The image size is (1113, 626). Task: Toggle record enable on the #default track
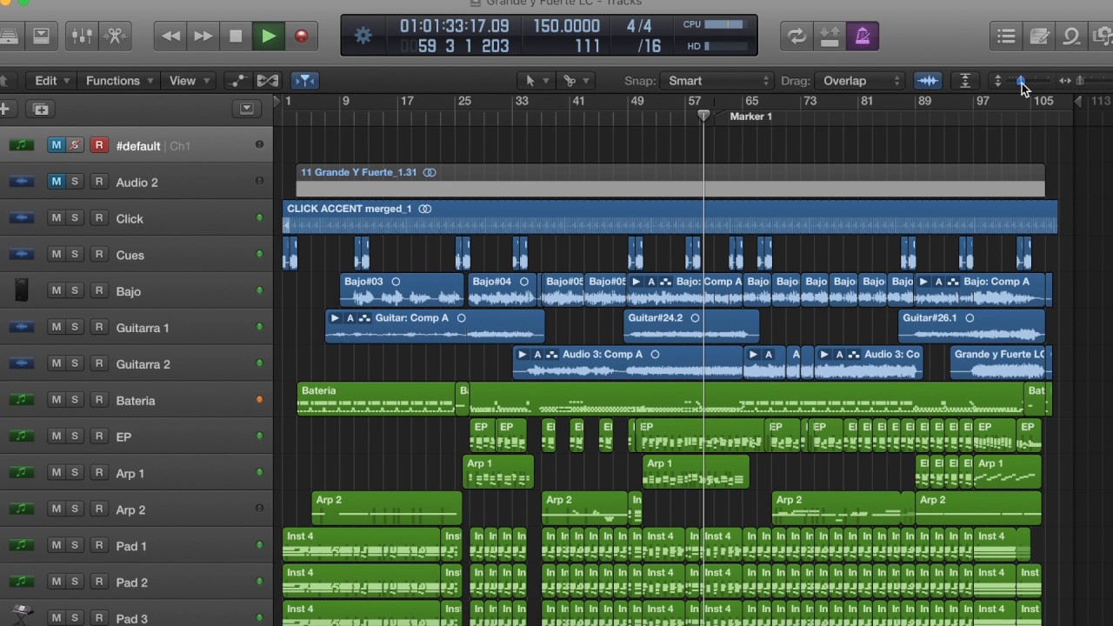[x=99, y=145]
